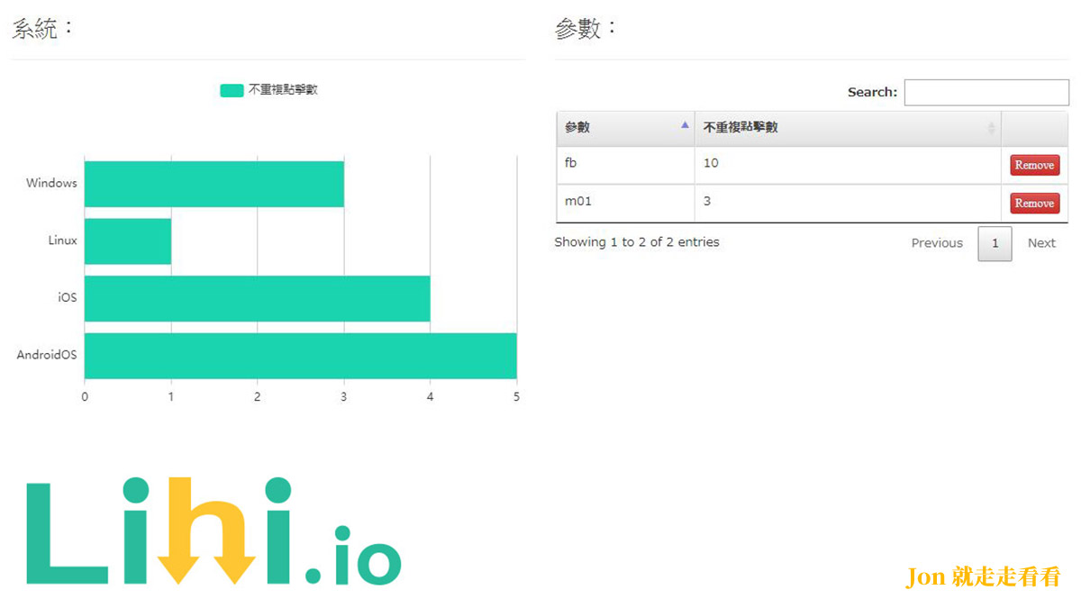Select the Linux bar in chart
This screenshot has height=608, width=1081.
[x=128, y=241]
